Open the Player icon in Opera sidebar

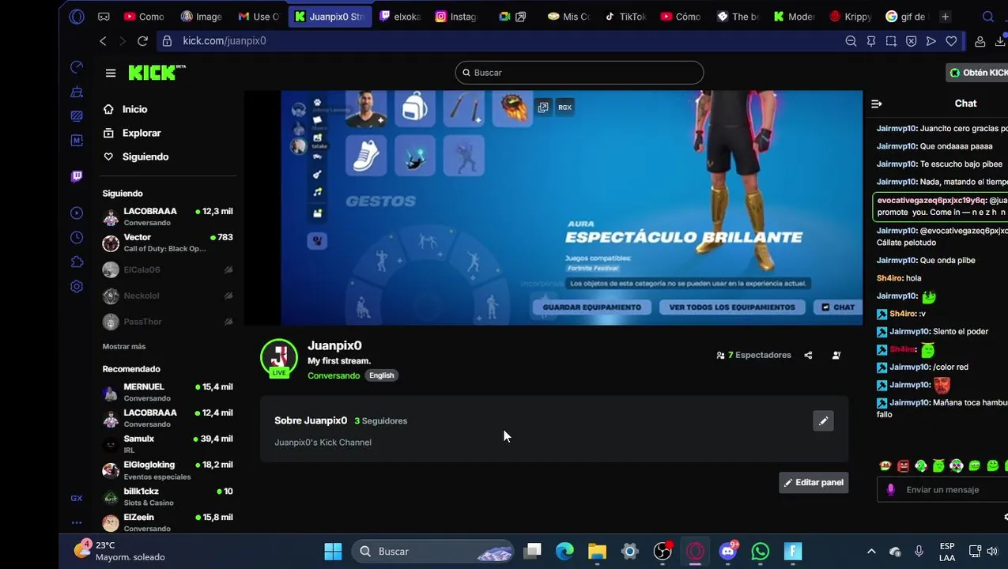tap(77, 213)
